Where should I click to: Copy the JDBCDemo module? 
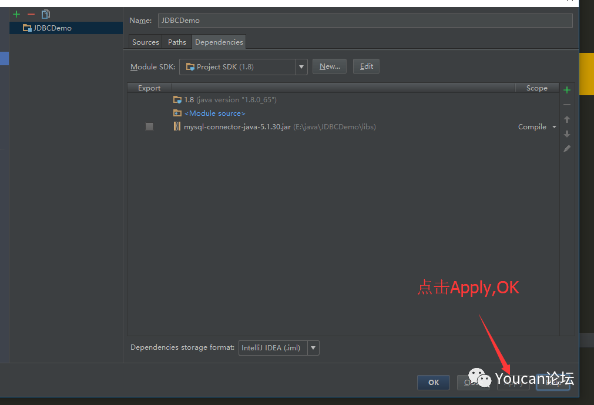45,14
